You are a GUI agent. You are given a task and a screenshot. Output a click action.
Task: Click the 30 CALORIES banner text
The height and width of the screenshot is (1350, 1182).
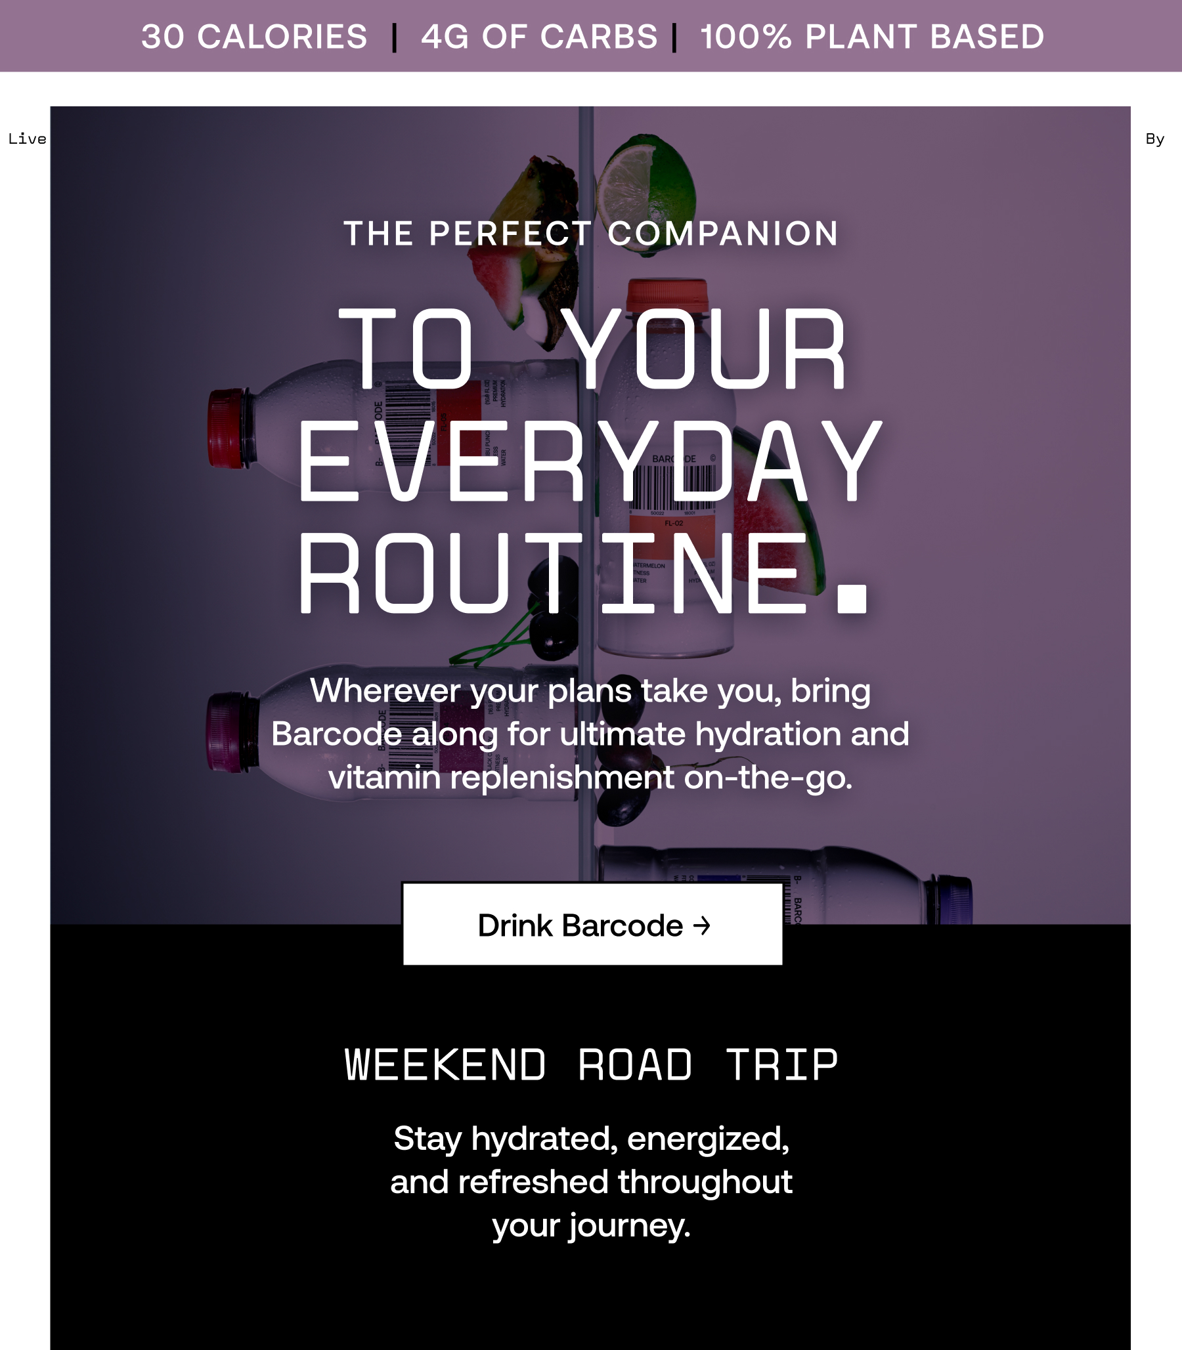click(x=254, y=37)
